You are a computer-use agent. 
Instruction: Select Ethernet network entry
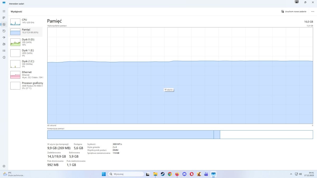[26, 75]
